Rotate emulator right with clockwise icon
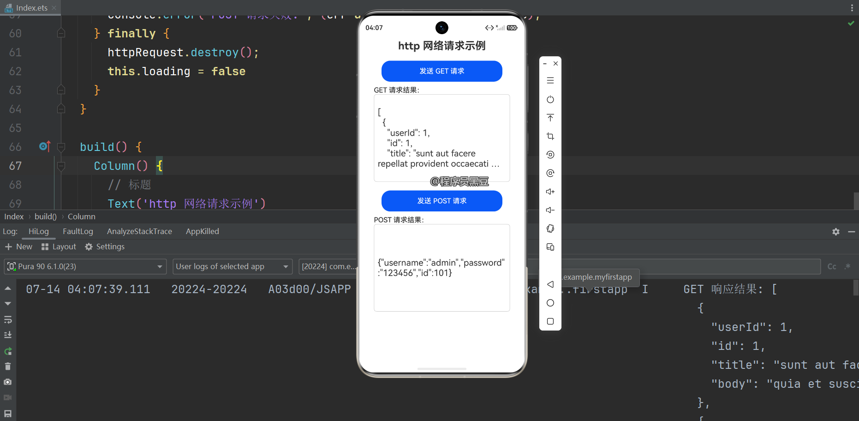The height and width of the screenshot is (421, 859). click(x=550, y=173)
